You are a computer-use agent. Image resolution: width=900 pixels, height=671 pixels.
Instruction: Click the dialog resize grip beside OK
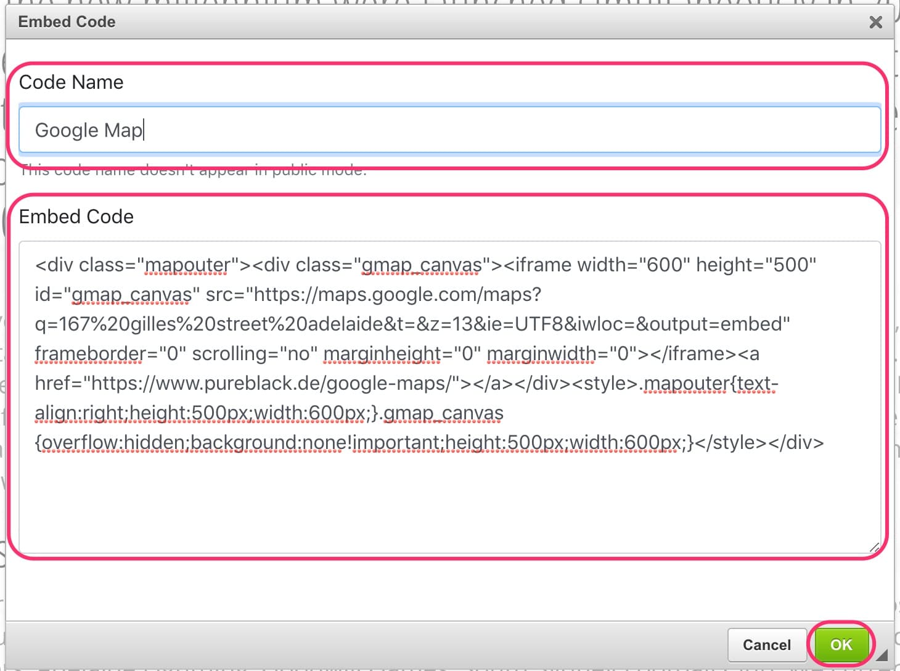point(882,654)
